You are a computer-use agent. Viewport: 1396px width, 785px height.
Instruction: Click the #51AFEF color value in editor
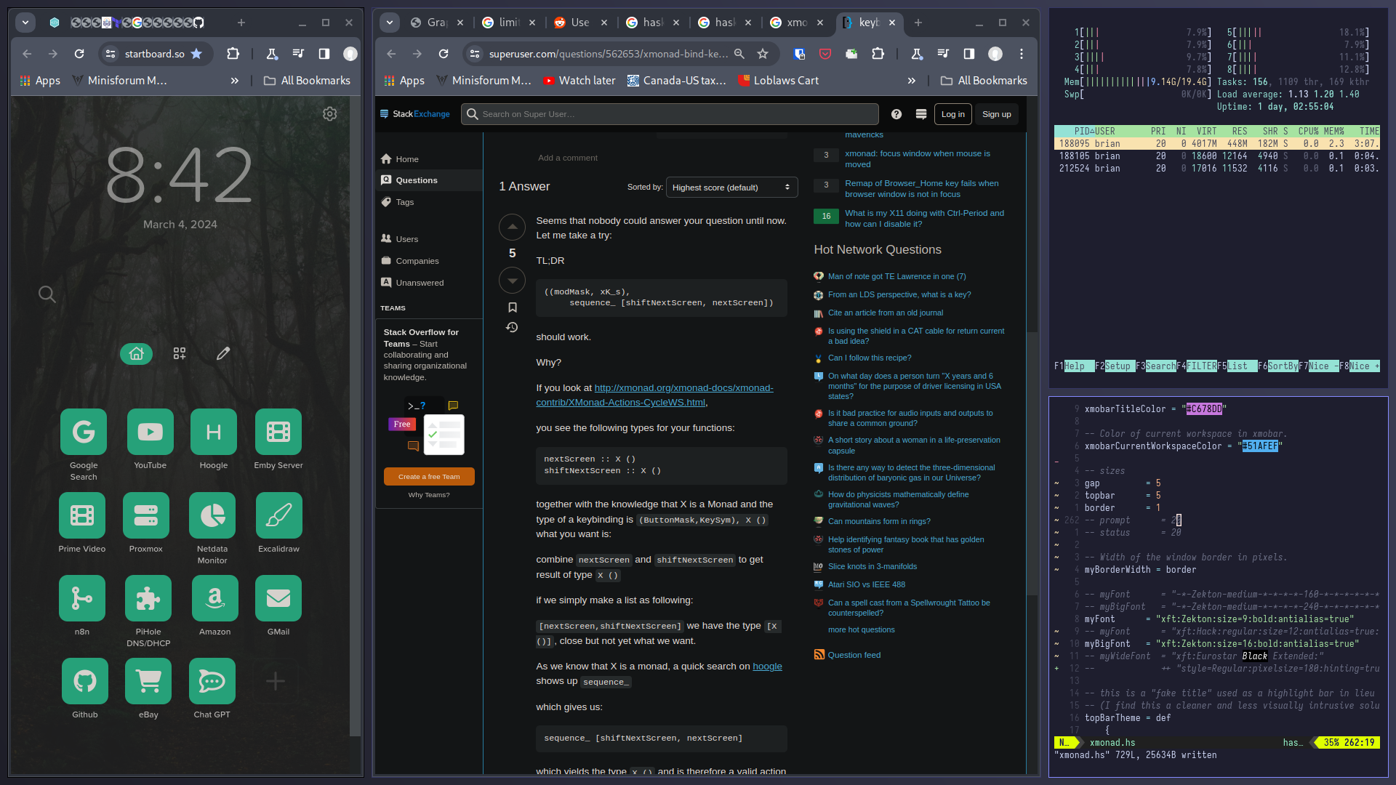(x=1260, y=446)
